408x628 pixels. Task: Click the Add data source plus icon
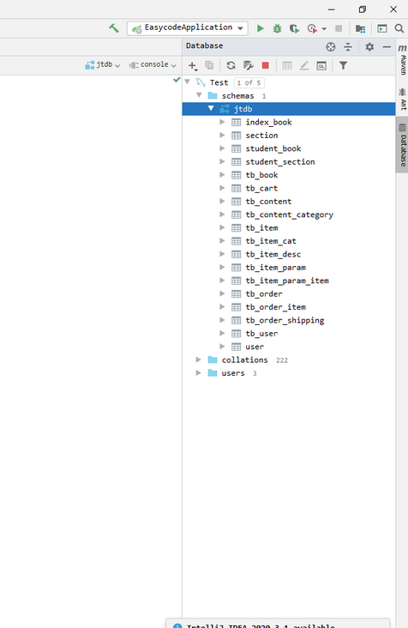click(x=192, y=66)
